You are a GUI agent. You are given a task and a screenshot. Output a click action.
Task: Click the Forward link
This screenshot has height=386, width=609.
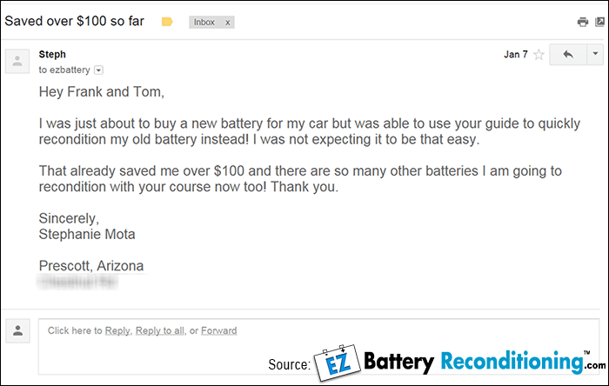(218, 330)
